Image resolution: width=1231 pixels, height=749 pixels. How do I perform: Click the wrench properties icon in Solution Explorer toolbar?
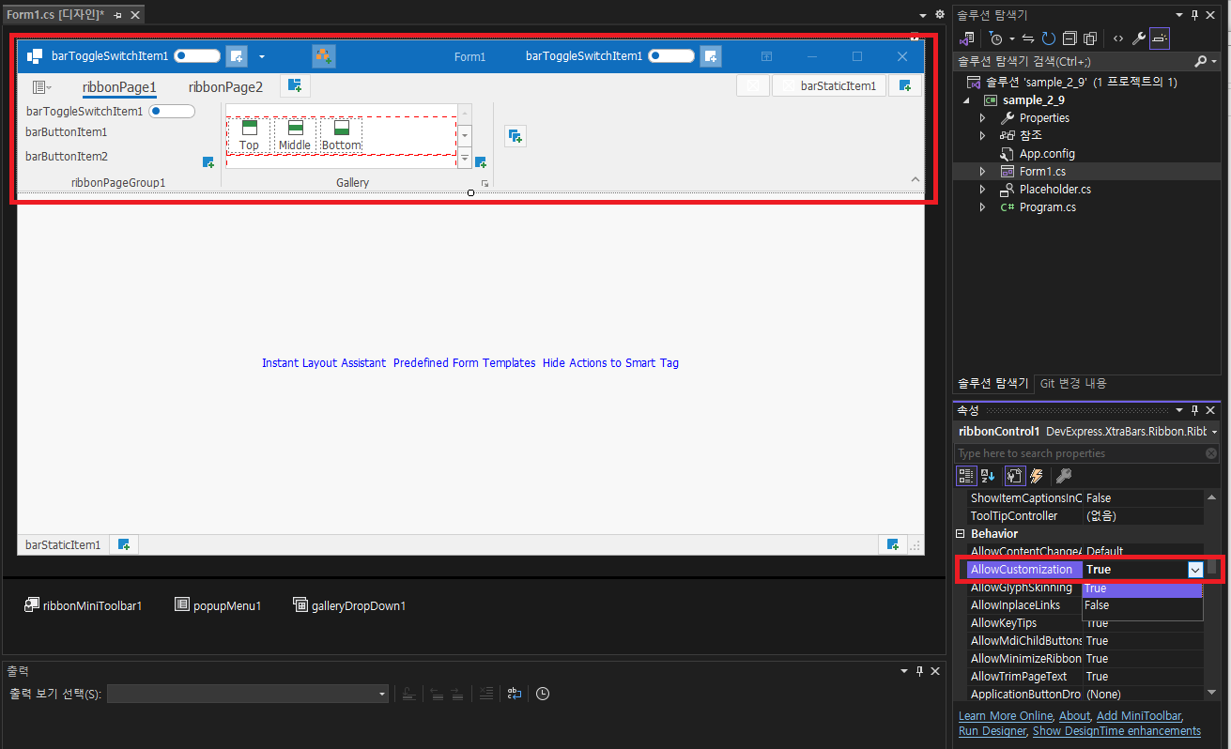coord(1138,38)
